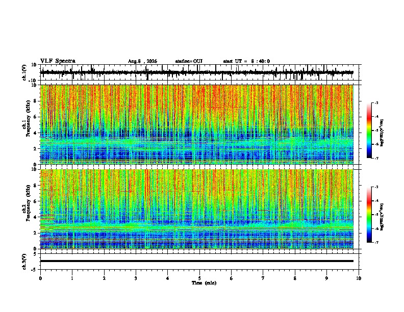The height and width of the screenshot is (312, 404).
Task: Click the "8" kHz tick of ch.2 spectrogram
Action: click(36, 186)
